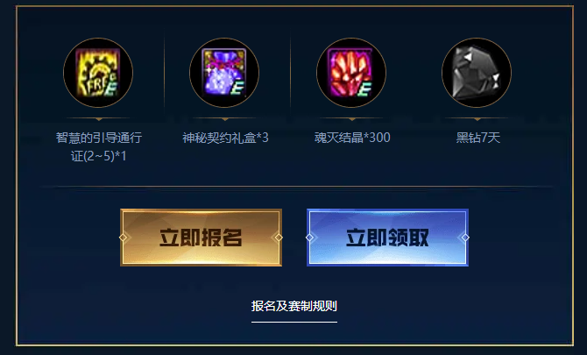The image size is (587, 355).
Task: Click the green E badge on crystal icon
Action: click(x=364, y=89)
